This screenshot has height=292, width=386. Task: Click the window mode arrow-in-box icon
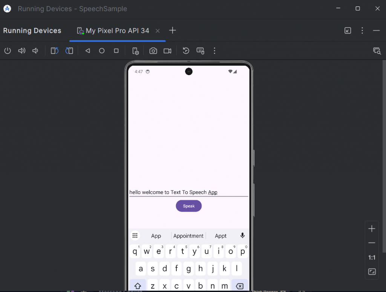pos(348,30)
